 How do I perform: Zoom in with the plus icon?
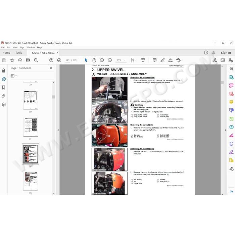[x=110, y=60]
